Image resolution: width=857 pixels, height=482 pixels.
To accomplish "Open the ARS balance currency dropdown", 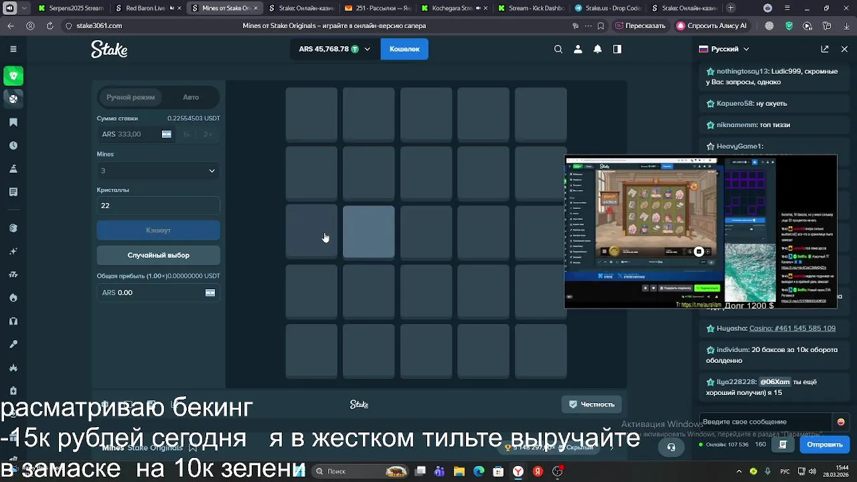I will click(x=334, y=49).
